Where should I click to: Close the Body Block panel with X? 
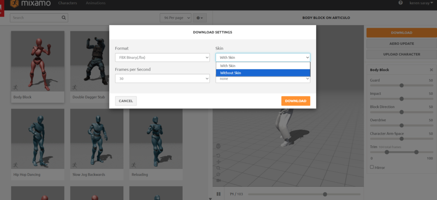pos(431,70)
